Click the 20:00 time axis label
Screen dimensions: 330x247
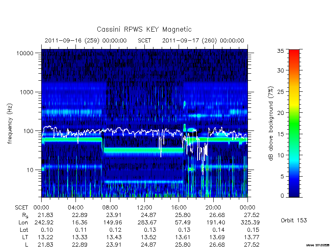pos(213,208)
